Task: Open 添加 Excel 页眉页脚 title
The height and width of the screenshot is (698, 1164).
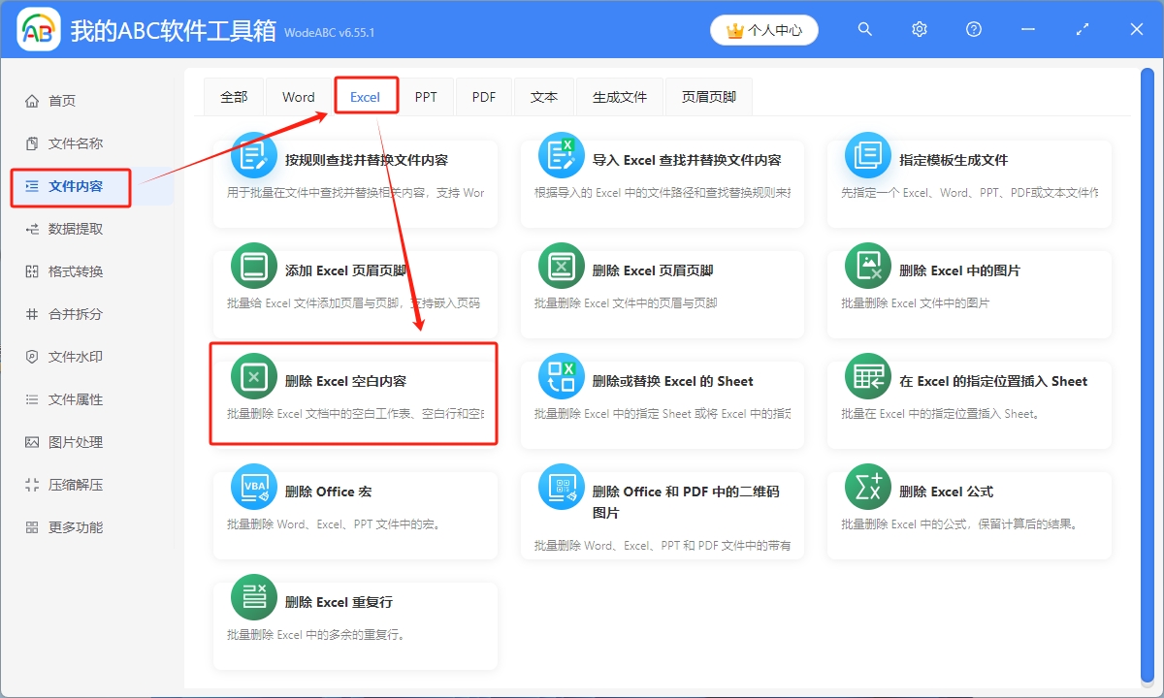Action: (346, 270)
